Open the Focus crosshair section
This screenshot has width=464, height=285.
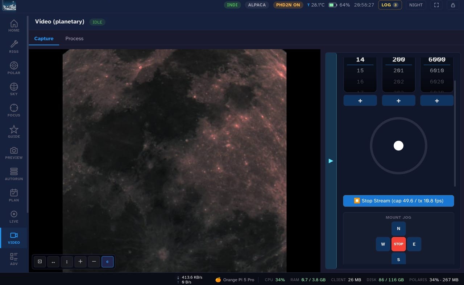point(14,111)
